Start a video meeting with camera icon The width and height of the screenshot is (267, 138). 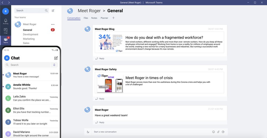[x=223, y=132]
